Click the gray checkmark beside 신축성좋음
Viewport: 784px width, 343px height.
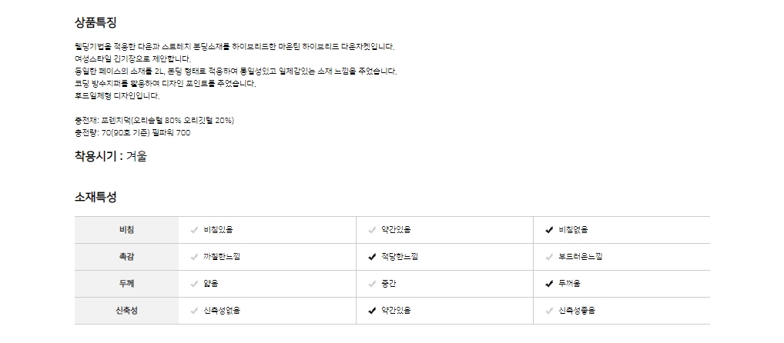tap(549, 311)
